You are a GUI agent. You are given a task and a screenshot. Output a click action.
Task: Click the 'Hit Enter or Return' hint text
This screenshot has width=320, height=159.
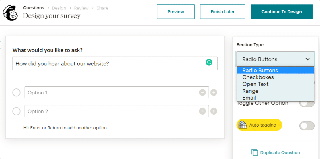pos(65,128)
